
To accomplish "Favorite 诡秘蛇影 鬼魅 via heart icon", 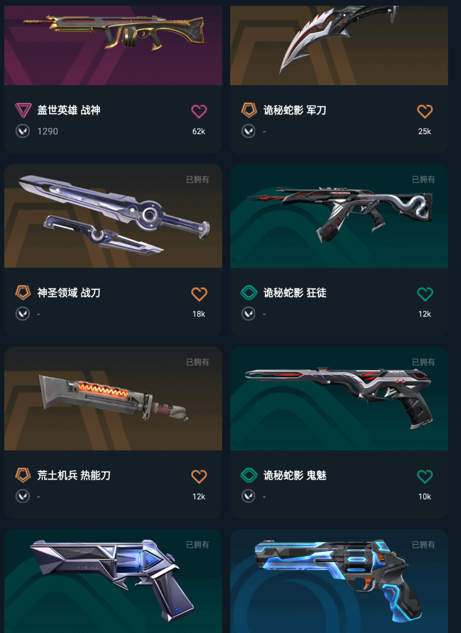I will [x=424, y=476].
